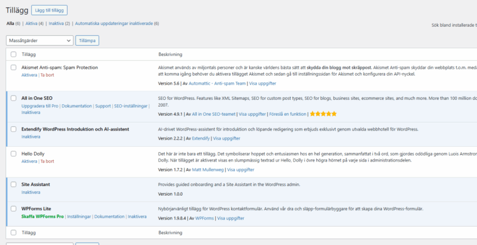The height and width of the screenshot is (245, 477).
Task: Deactivate Site Assistant via Inaktivera
Action: click(x=31, y=192)
